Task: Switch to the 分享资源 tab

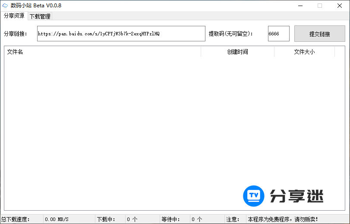Action: coord(14,16)
